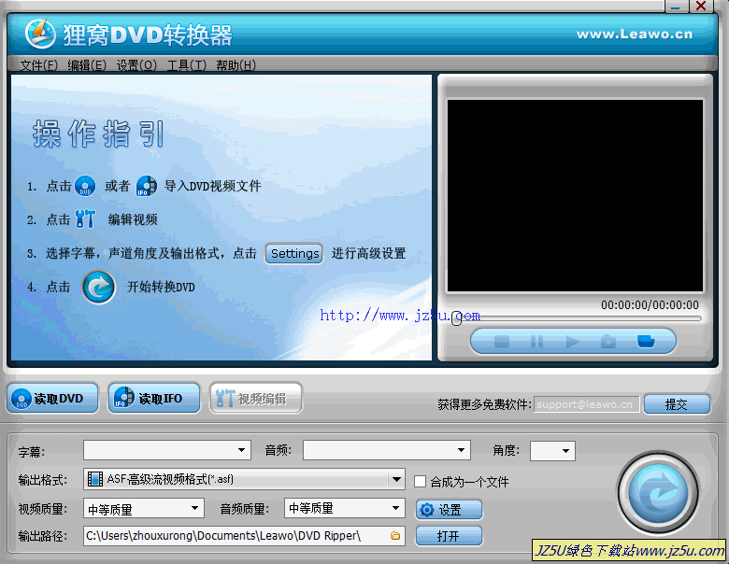Move the playback position slider handle
This screenshot has width=729, height=564.
(x=456, y=318)
